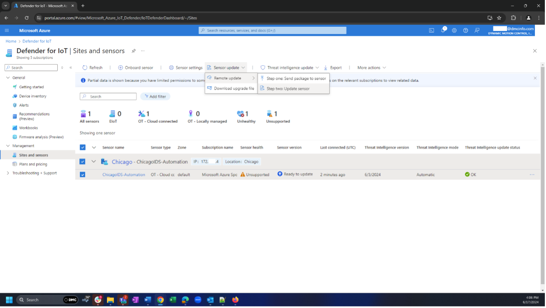Bookmark this page with star icon
Image resolution: width=546 pixels, height=308 pixels.
499,18
